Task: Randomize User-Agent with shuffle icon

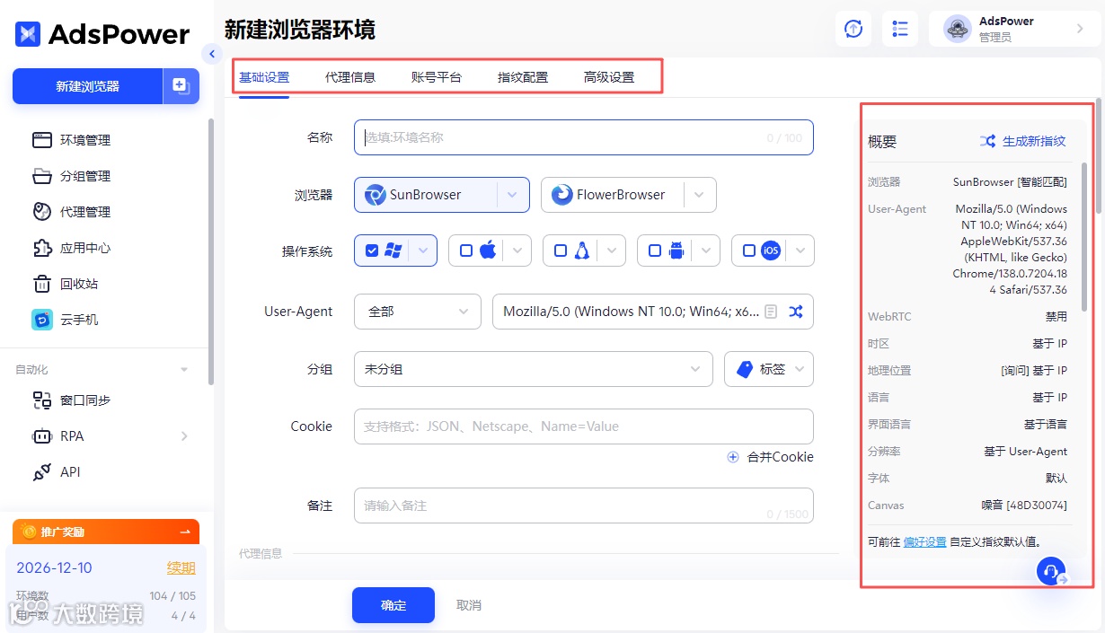Action: [796, 312]
